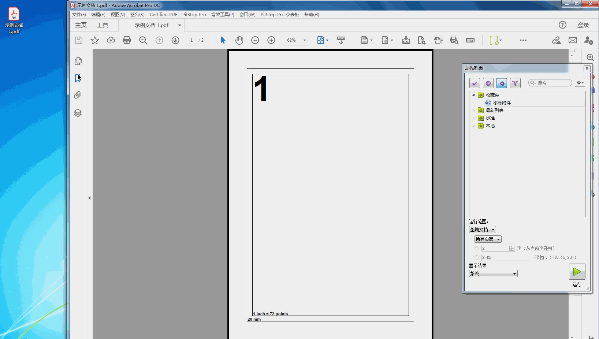599x339 pixels.
Task: Go to next page with down arrow
Action: pos(175,40)
